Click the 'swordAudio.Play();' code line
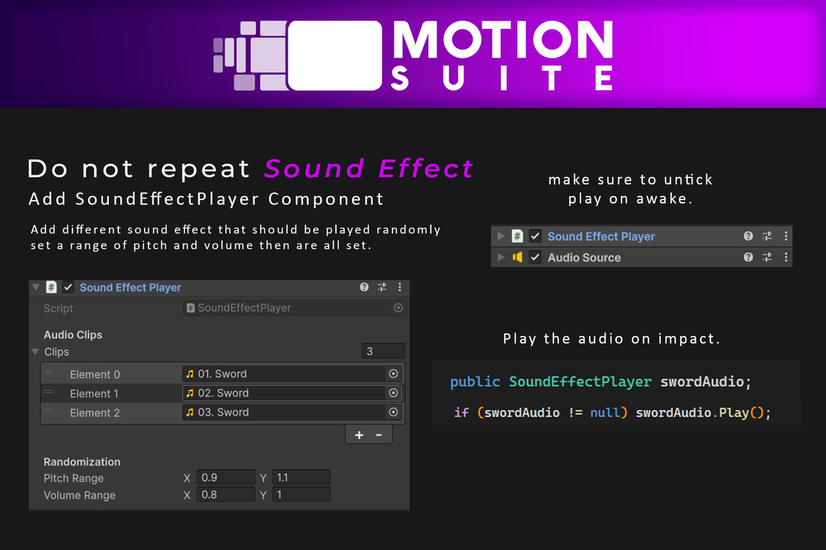Screen dimensions: 826x550 click(613, 413)
